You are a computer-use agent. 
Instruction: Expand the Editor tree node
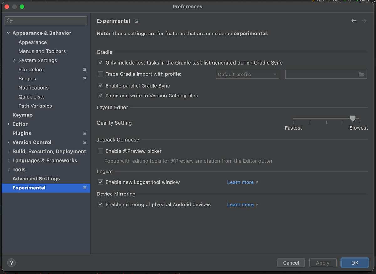8,124
